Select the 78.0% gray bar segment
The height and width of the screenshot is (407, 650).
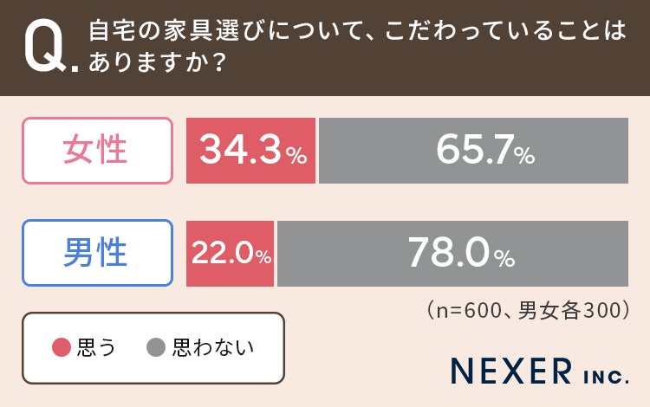coord(452,254)
